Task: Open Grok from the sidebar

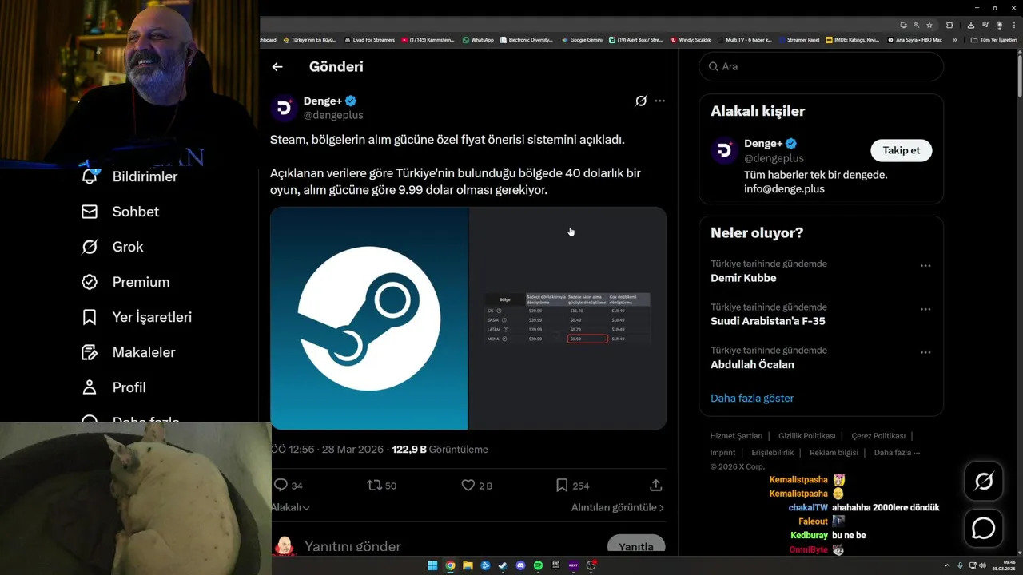Action: click(113, 247)
